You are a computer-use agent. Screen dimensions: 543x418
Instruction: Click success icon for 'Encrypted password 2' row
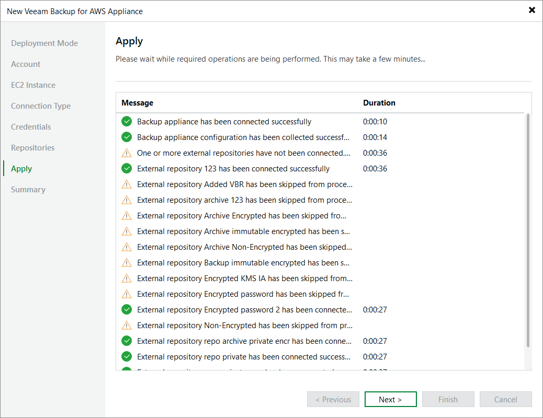tap(127, 310)
